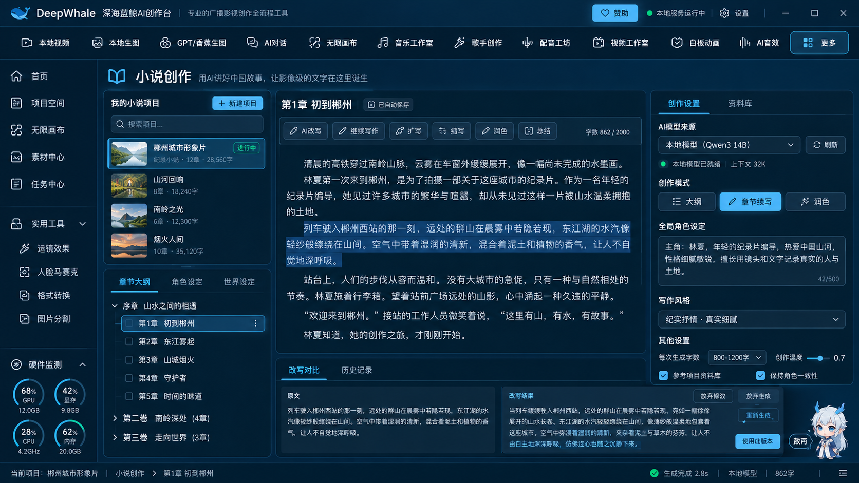This screenshot has height=483, width=859.
Task: Open the 白板动画 module
Action: click(696, 43)
